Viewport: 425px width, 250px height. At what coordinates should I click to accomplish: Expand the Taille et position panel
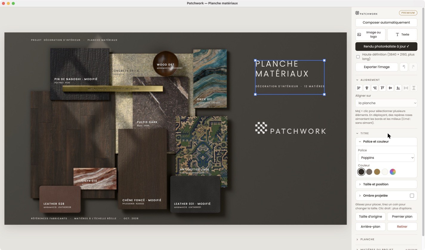point(386,184)
